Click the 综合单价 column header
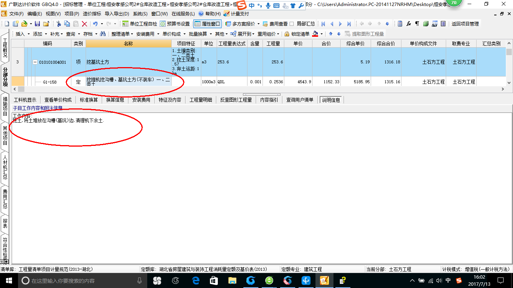The width and height of the screenshot is (513, 288). click(x=355, y=43)
